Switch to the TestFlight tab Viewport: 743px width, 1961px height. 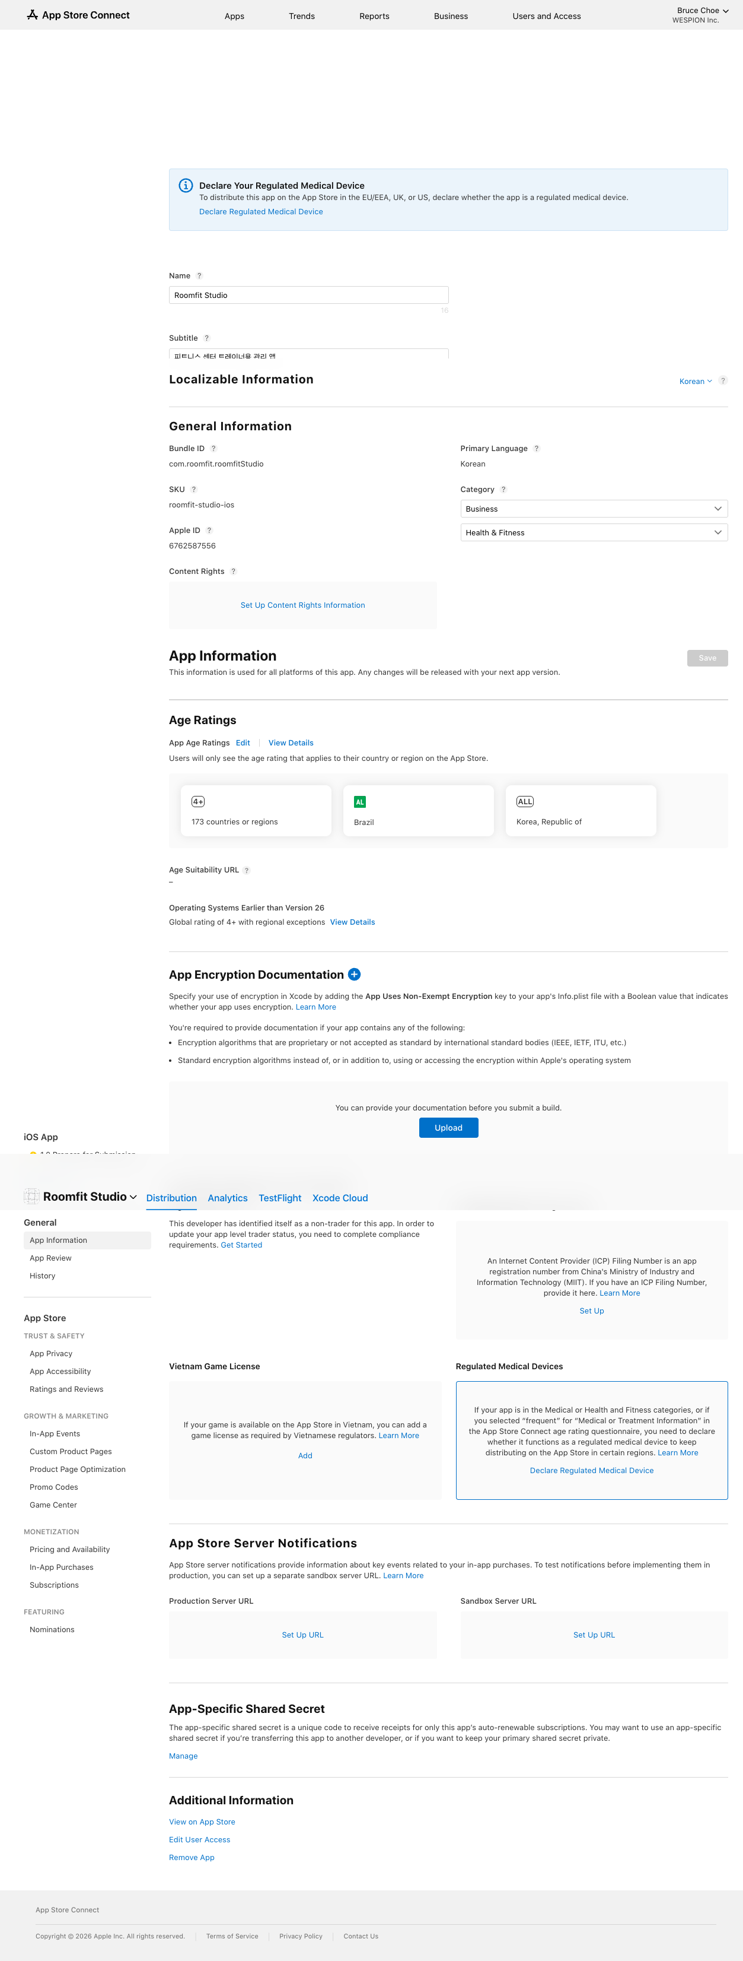[x=280, y=1198]
